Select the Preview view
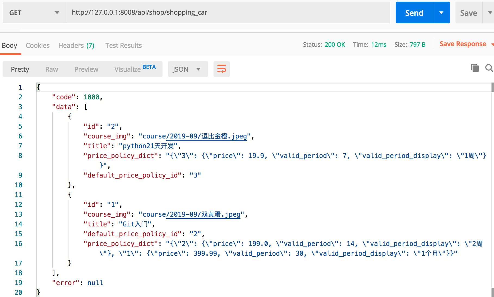 (86, 69)
